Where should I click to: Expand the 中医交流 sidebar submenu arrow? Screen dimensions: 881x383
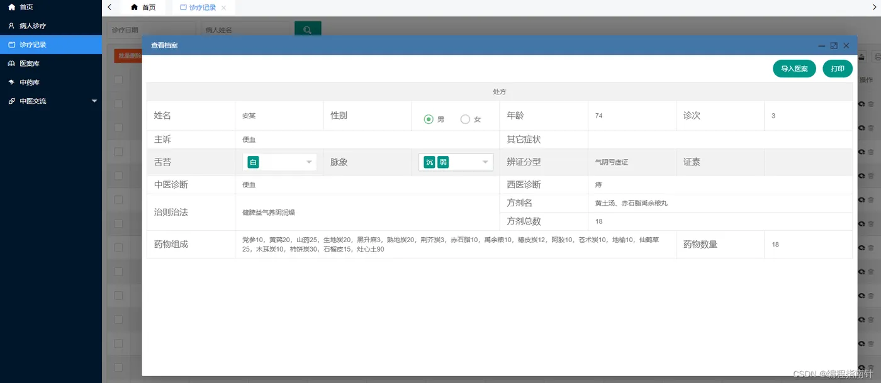(94, 101)
